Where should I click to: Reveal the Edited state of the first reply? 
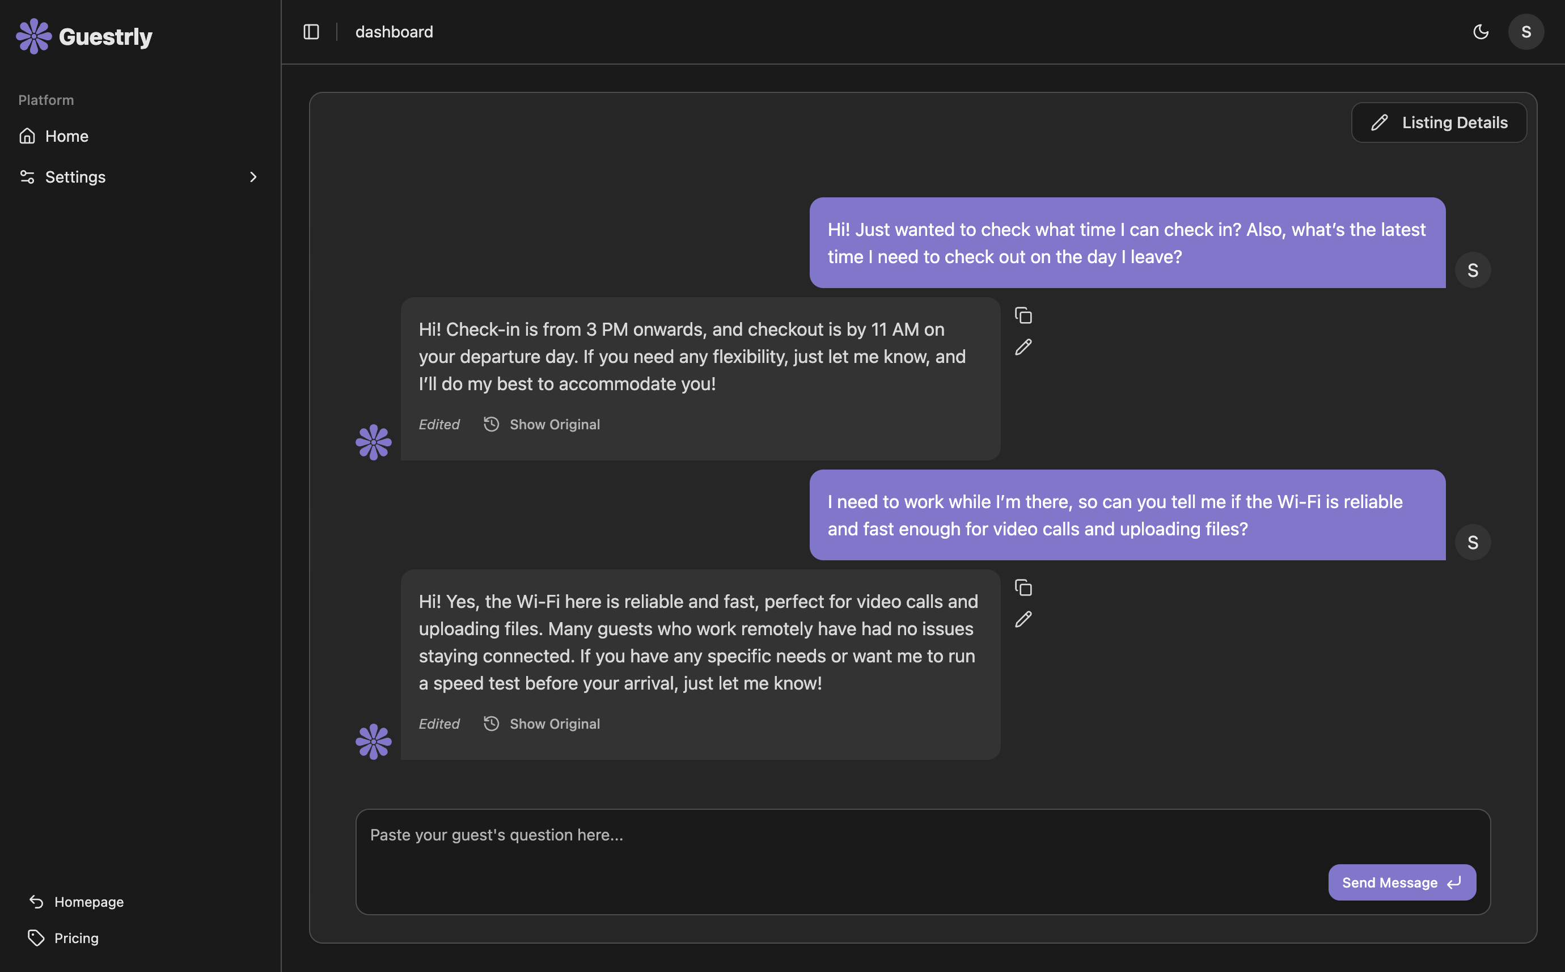pyautogui.click(x=439, y=424)
